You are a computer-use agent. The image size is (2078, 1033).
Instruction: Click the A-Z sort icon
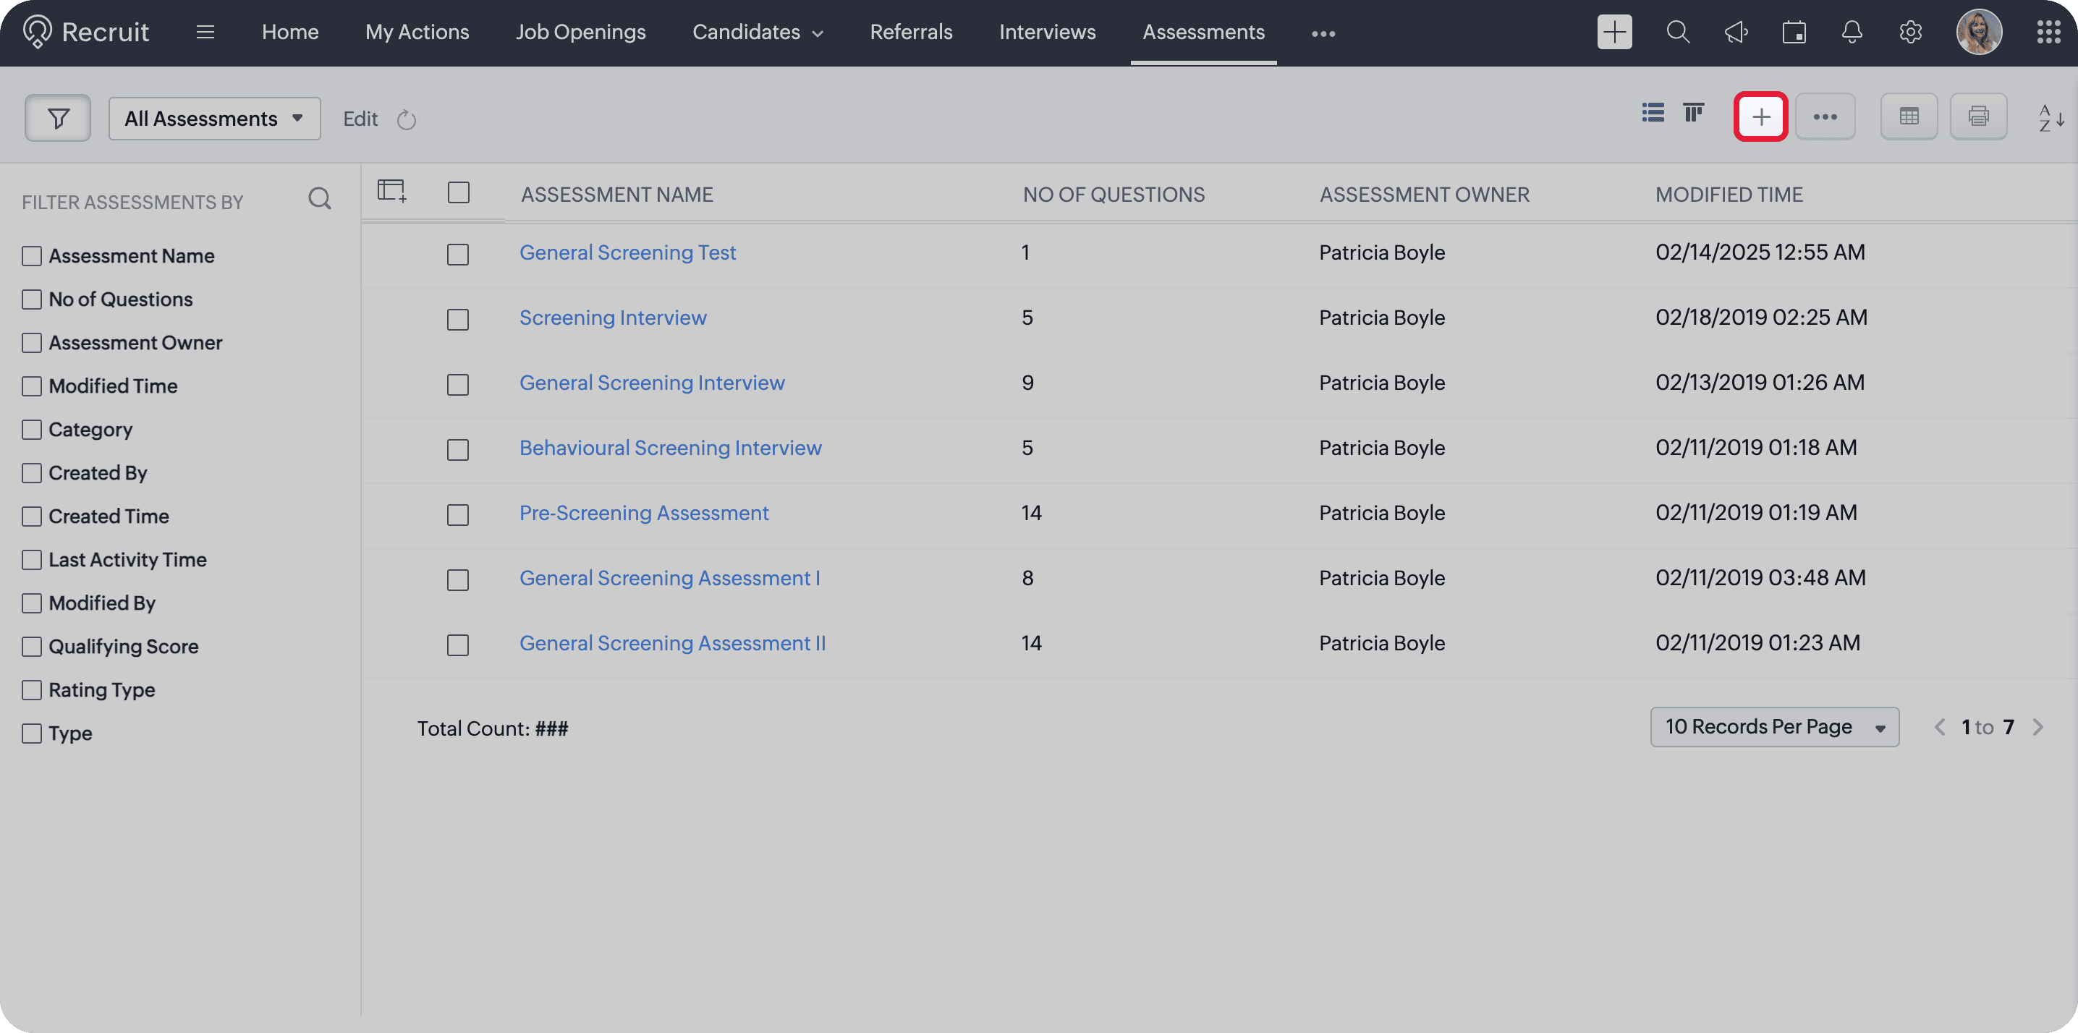pos(2051,119)
